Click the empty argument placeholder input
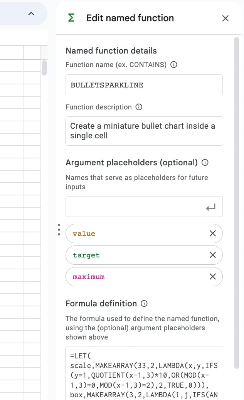The image size is (244, 400). click(x=144, y=207)
